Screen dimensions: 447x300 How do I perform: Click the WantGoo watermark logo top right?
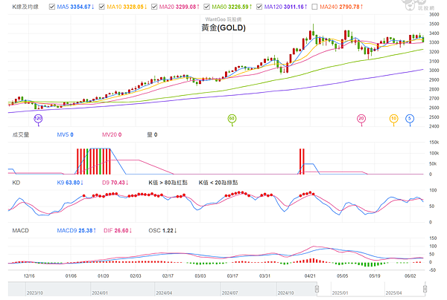(417, 5)
